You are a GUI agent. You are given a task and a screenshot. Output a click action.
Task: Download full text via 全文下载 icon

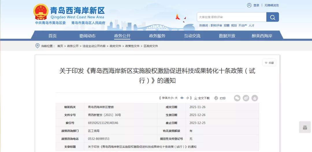[196, 98]
